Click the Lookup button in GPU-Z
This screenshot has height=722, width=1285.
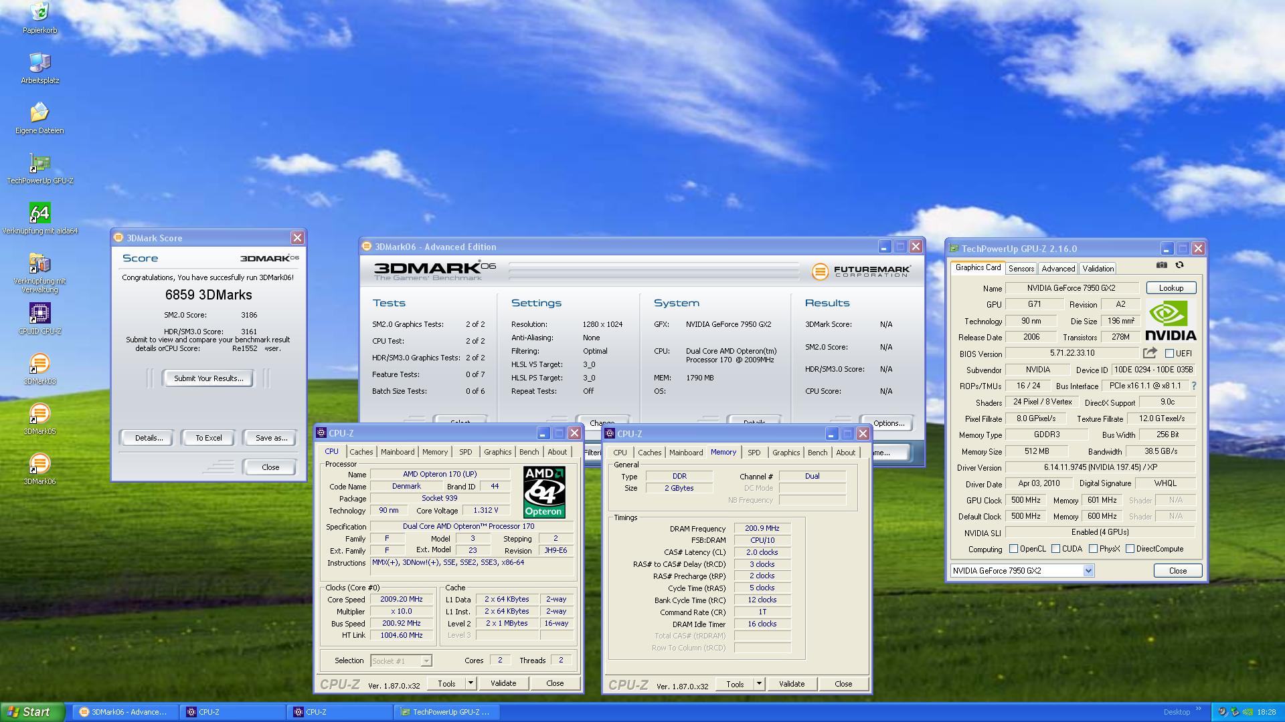[x=1171, y=288]
